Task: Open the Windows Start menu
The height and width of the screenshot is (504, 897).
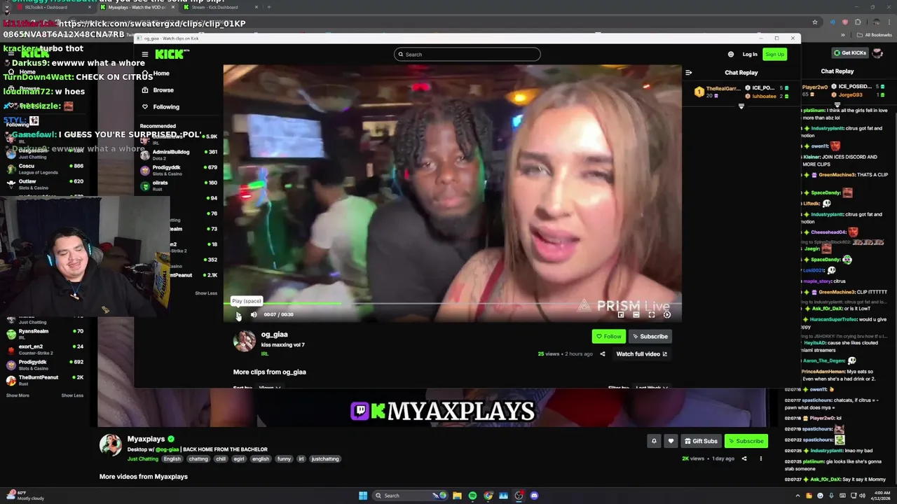Action: (363, 496)
